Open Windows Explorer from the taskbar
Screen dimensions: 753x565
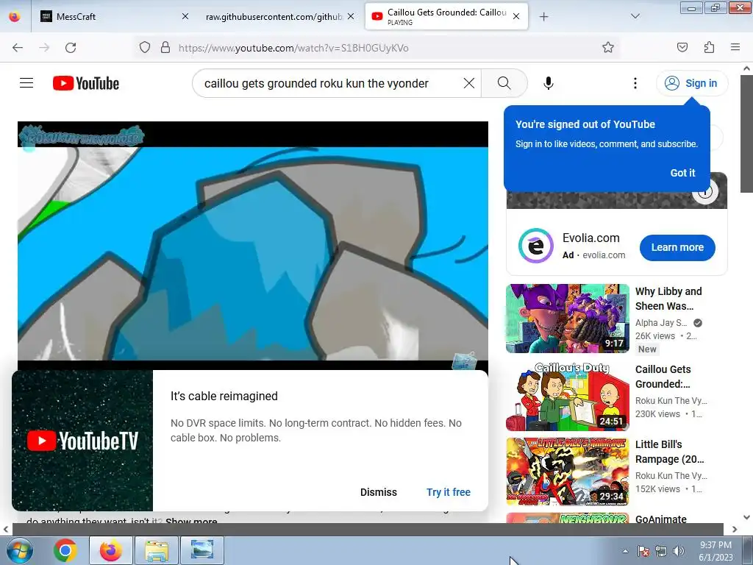(x=157, y=550)
